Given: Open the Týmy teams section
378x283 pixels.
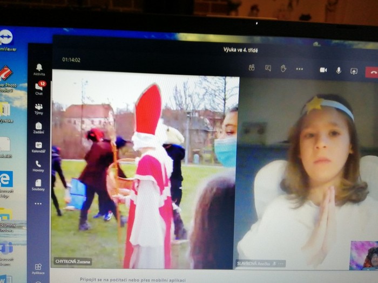Looking at the screenshot, I should click(x=39, y=109).
